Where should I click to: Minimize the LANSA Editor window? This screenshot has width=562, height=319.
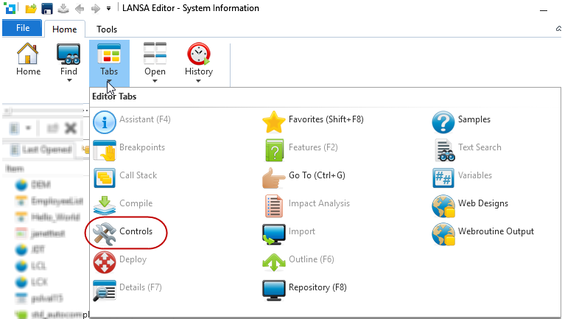pyautogui.click(x=544, y=11)
